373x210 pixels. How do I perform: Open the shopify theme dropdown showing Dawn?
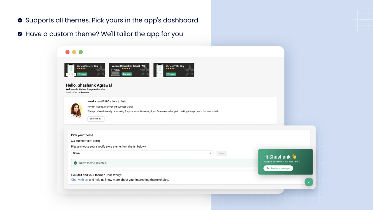tap(142, 153)
